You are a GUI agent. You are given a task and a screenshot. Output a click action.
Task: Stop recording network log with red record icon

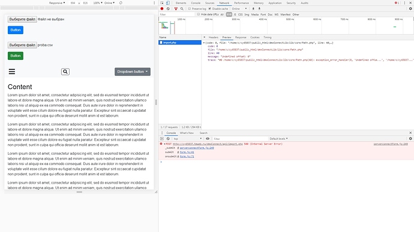162,9
